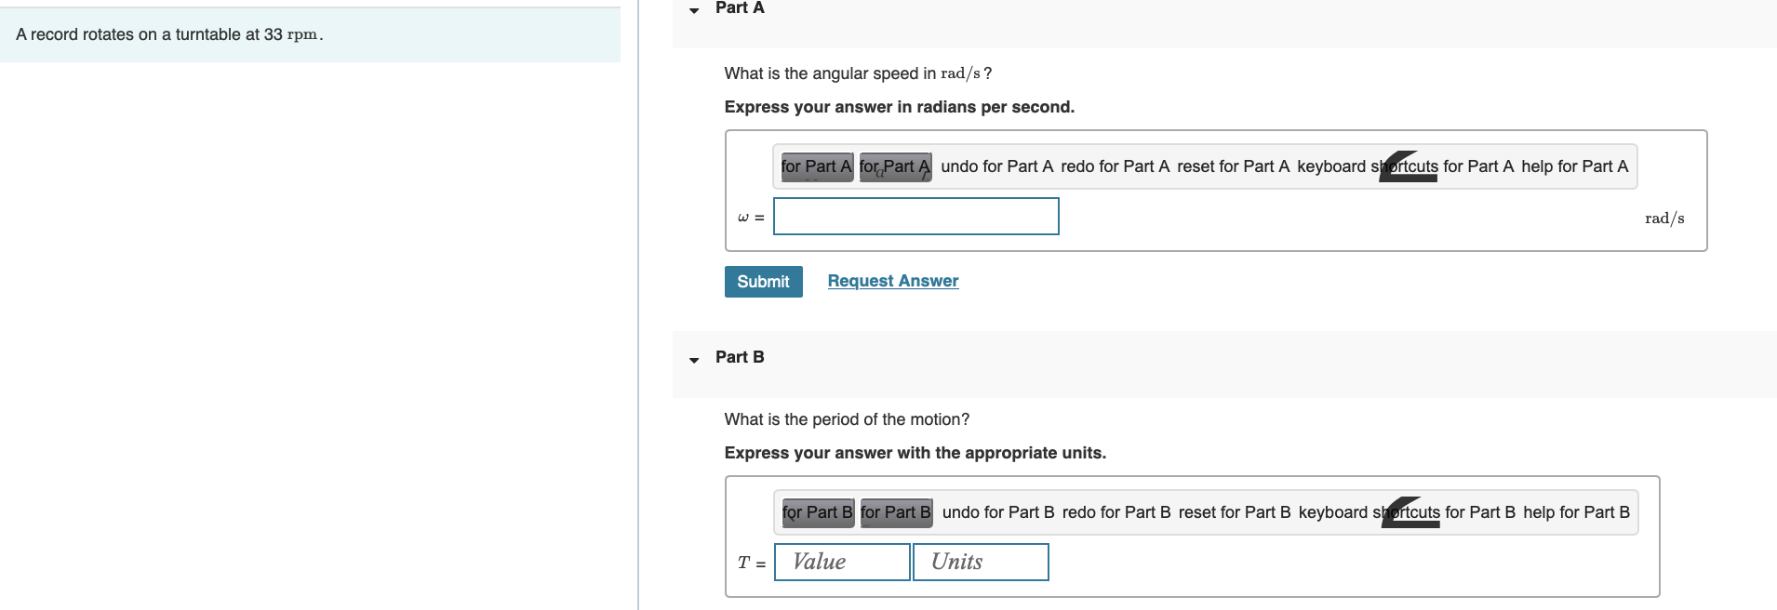
Task: Click the first gray toolbar button for Part B
Action: (x=818, y=512)
